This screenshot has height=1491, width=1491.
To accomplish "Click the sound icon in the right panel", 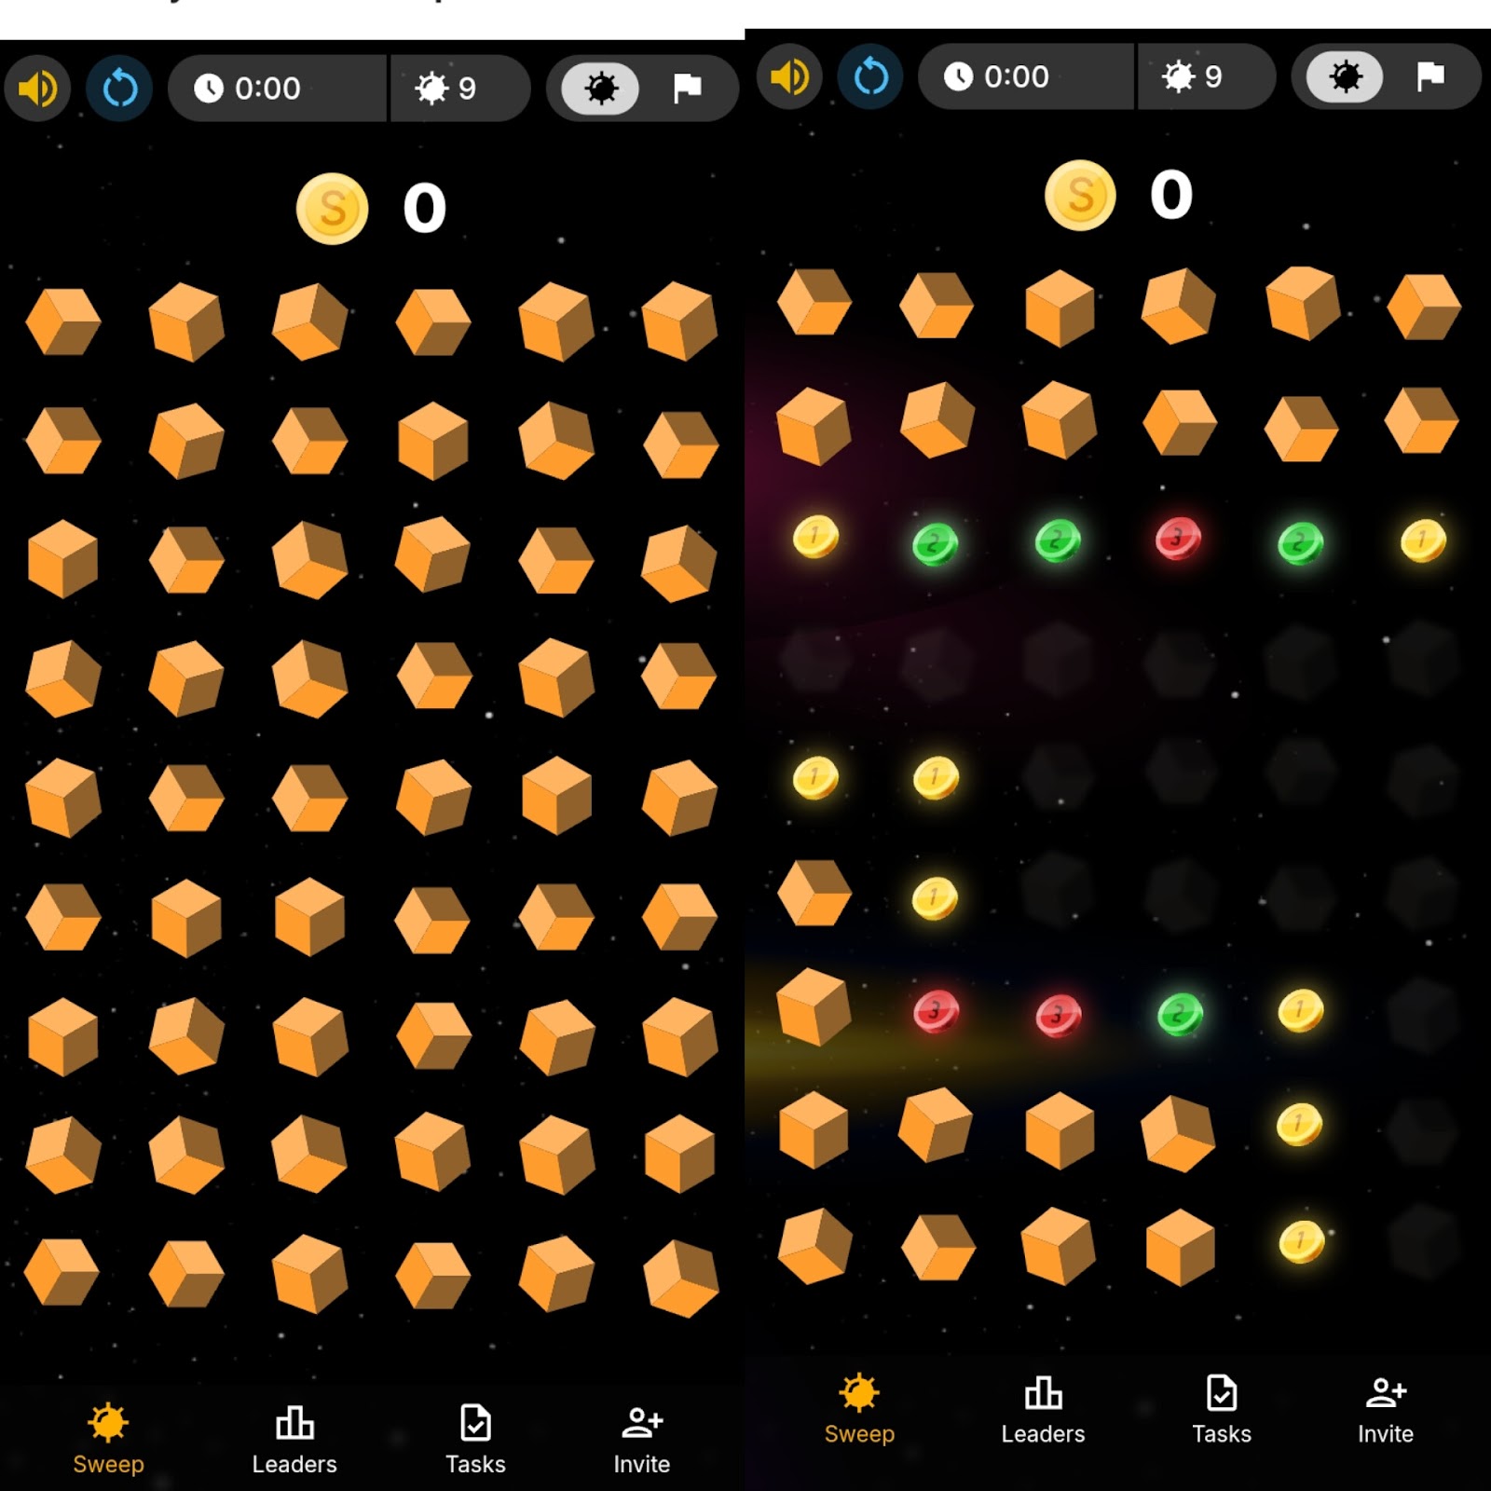I will 789,76.
